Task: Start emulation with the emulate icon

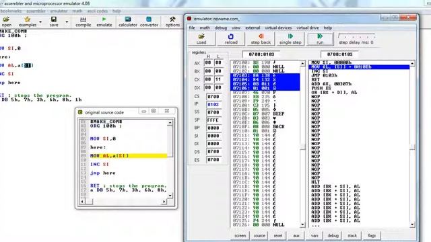Action: point(104,22)
